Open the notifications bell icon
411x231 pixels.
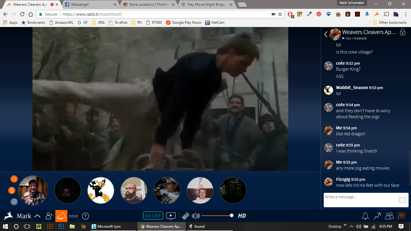pos(365,216)
